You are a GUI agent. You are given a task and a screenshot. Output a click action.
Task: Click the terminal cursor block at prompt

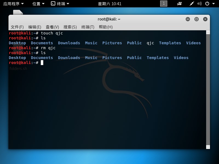click(x=42, y=63)
